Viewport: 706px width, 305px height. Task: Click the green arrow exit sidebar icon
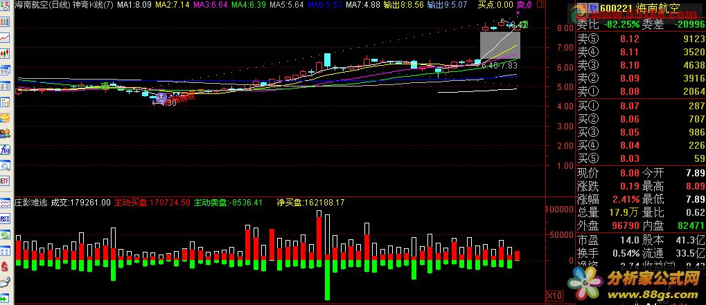[5, 298]
